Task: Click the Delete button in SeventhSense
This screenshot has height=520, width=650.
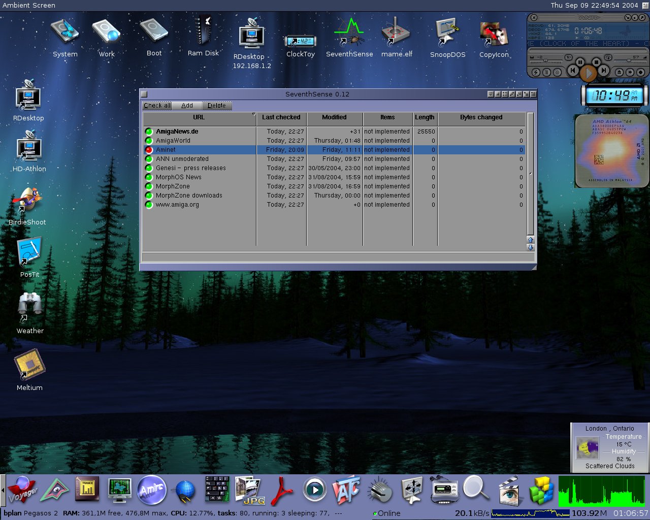Action: (x=217, y=106)
